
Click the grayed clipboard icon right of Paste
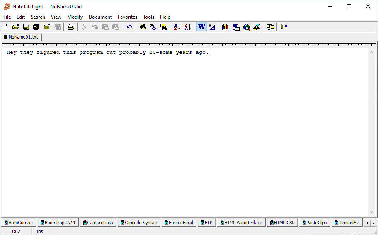click(x=116, y=27)
